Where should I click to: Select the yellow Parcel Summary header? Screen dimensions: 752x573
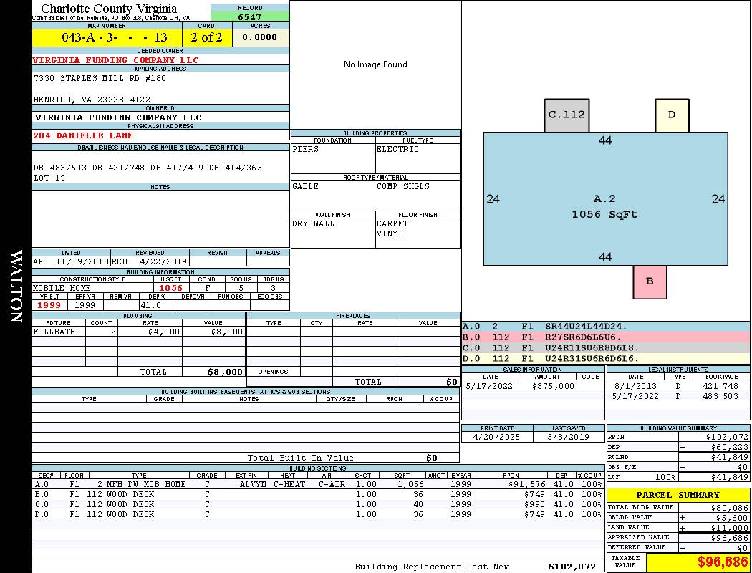click(x=678, y=495)
